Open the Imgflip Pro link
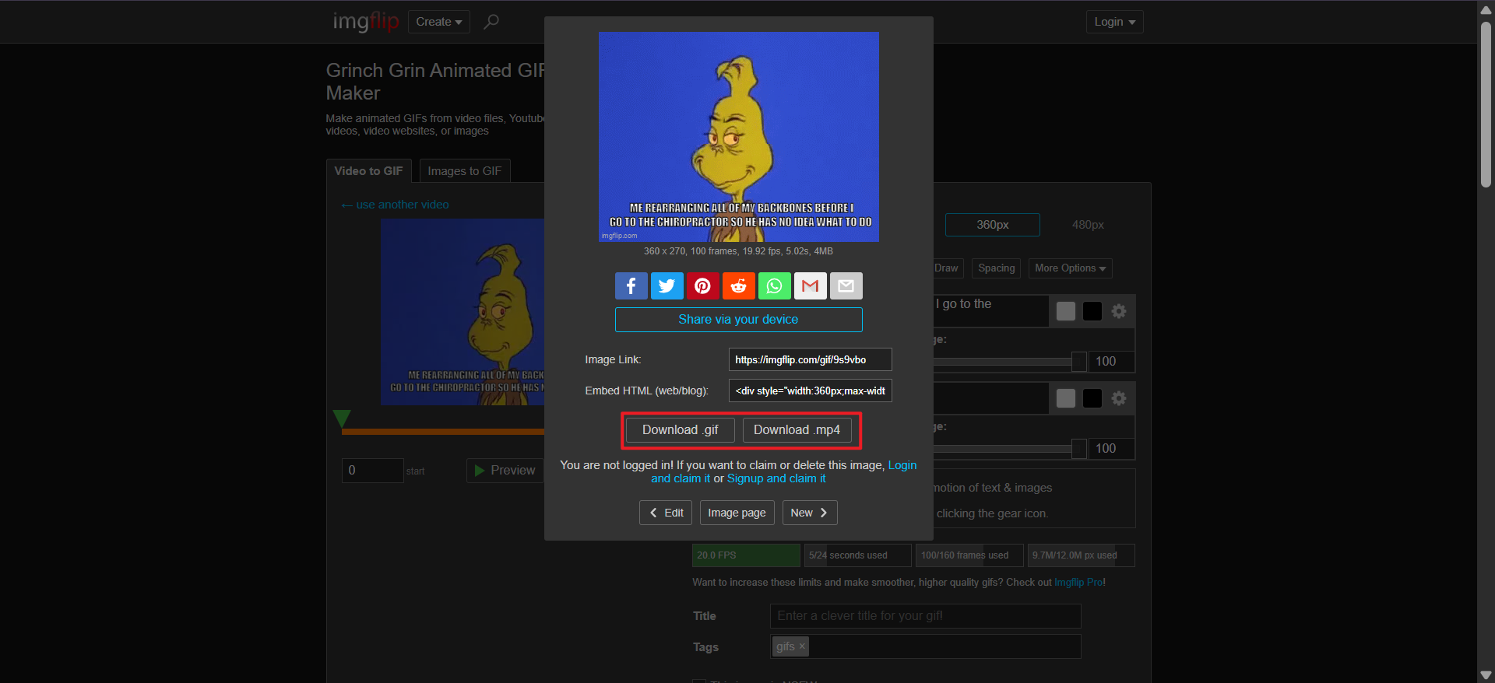This screenshot has height=683, width=1495. tap(1078, 583)
